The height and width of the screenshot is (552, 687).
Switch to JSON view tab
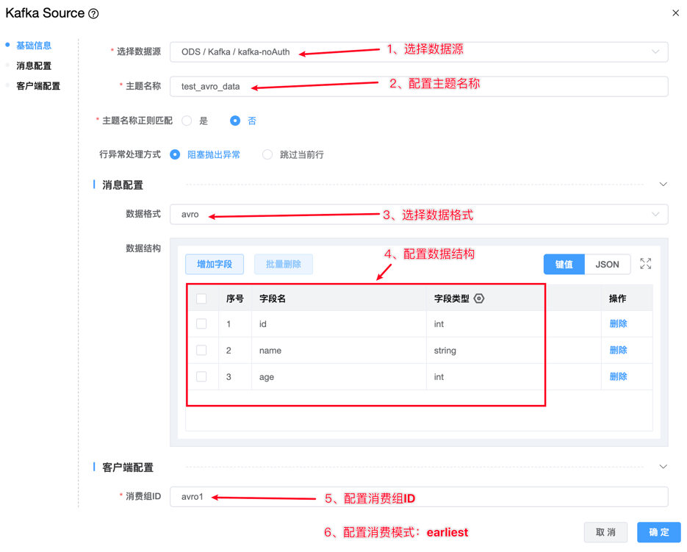pos(607,265)
